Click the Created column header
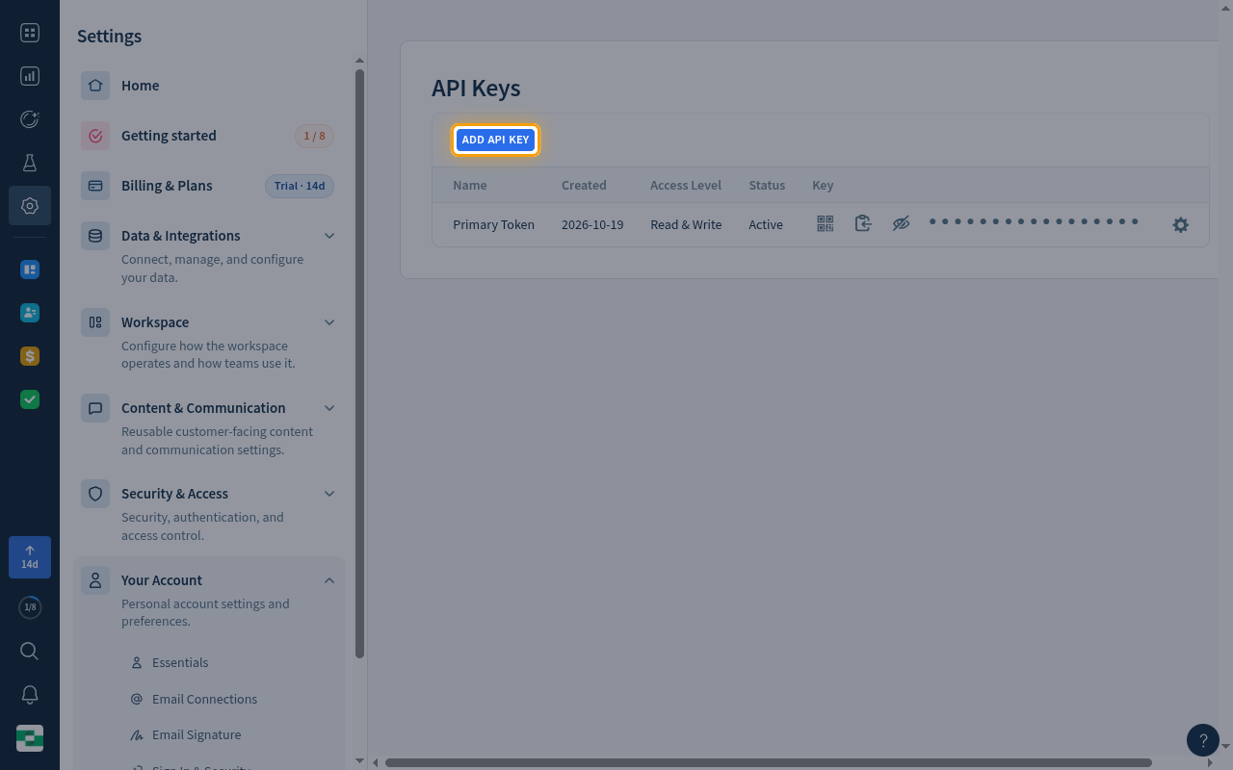 pos(584,185)
